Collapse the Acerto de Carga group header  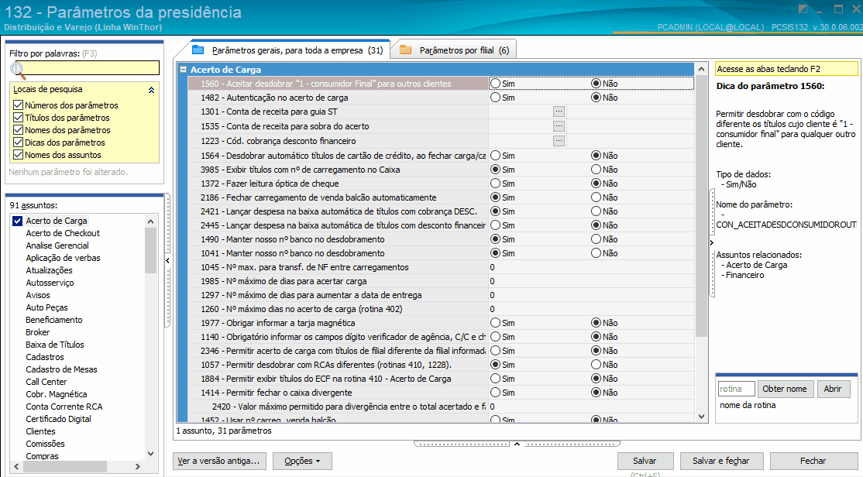click(184, 70)
